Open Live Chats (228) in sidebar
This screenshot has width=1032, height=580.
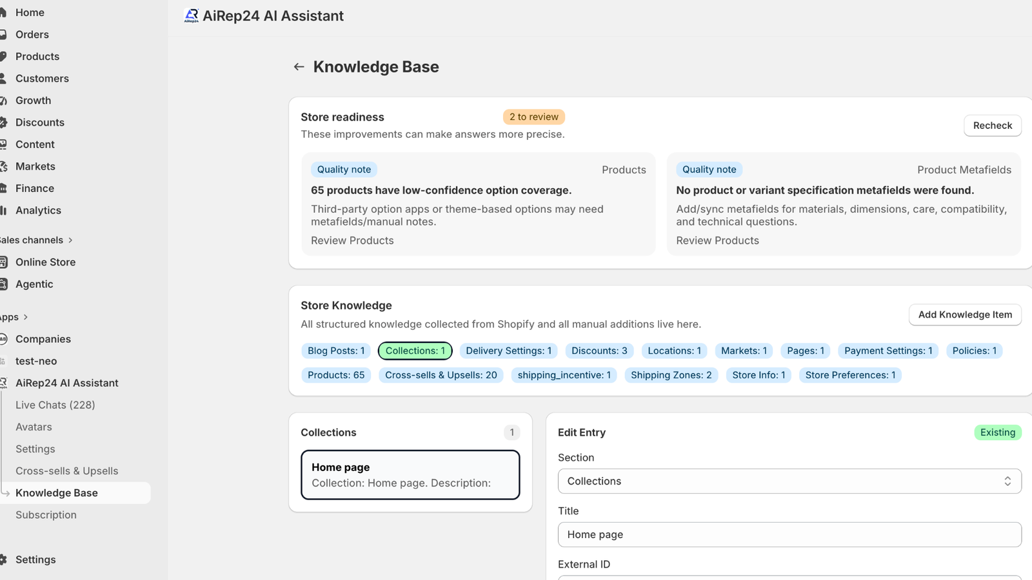coord(55,405)
